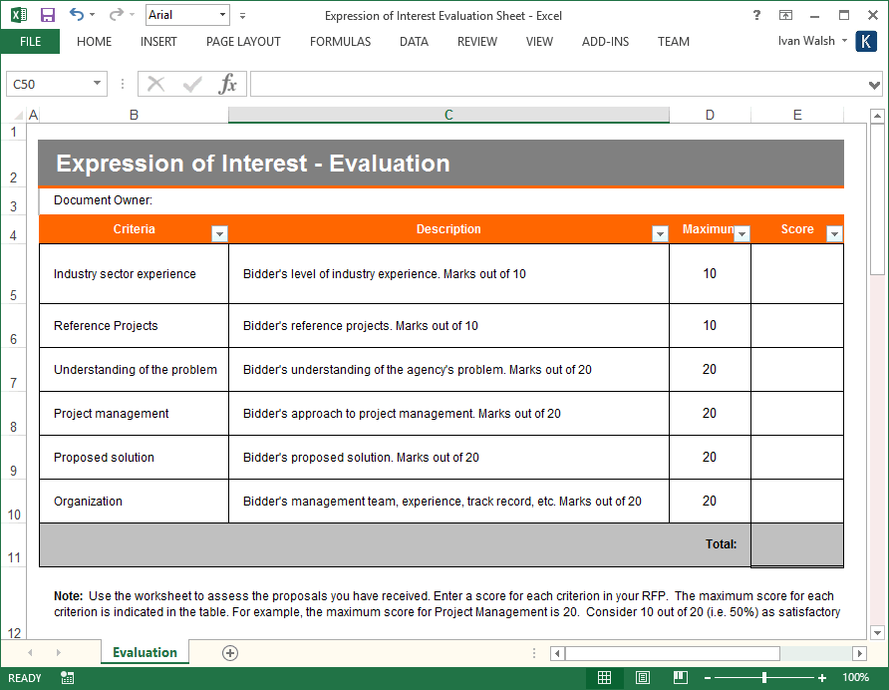Open the Criteria column filter dropdown
This screenshot has width=889, height=690.
click(219, 233)
